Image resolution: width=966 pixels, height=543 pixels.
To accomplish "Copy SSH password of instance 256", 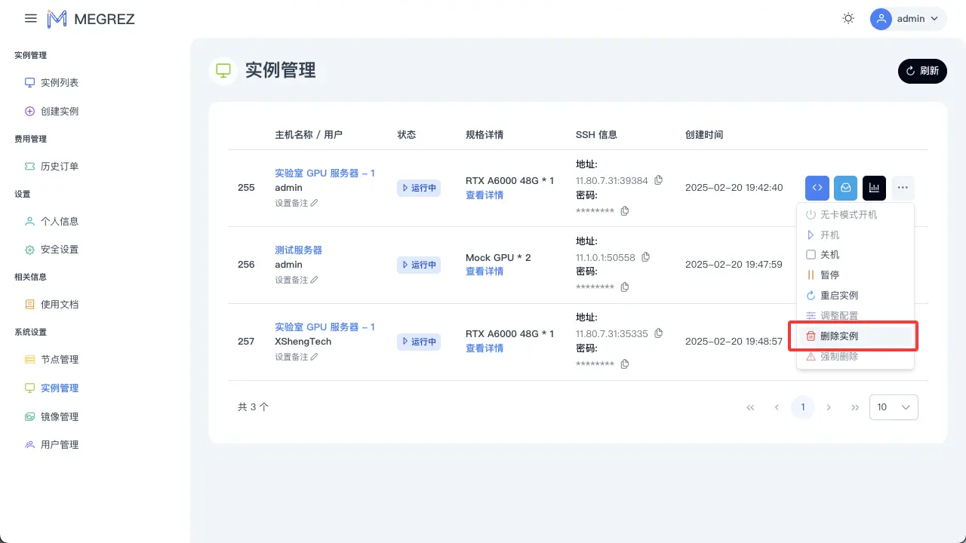I will point(625,287).
